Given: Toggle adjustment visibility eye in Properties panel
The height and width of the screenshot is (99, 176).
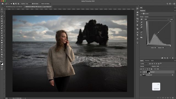Looking at the screenshot, I should 170,58.
